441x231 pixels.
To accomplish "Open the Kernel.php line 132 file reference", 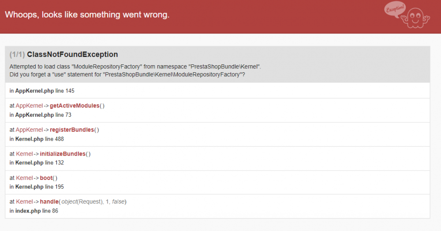I will coord(40,163).
